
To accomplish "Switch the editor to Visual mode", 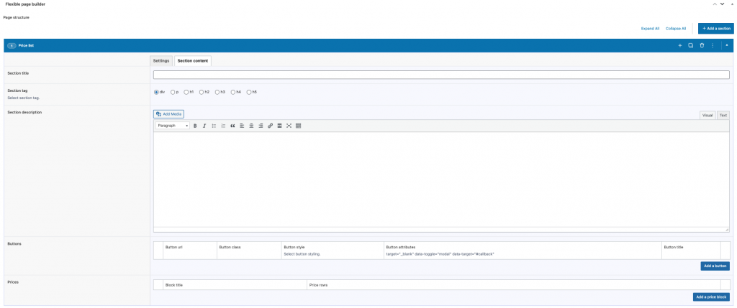I will [x=708, y=116].
